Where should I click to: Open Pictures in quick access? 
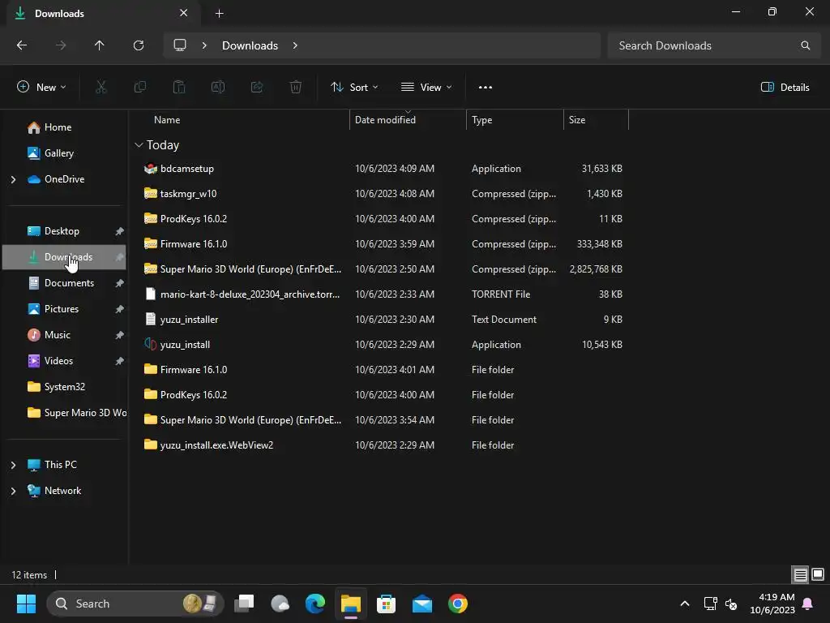pos(62,309)
